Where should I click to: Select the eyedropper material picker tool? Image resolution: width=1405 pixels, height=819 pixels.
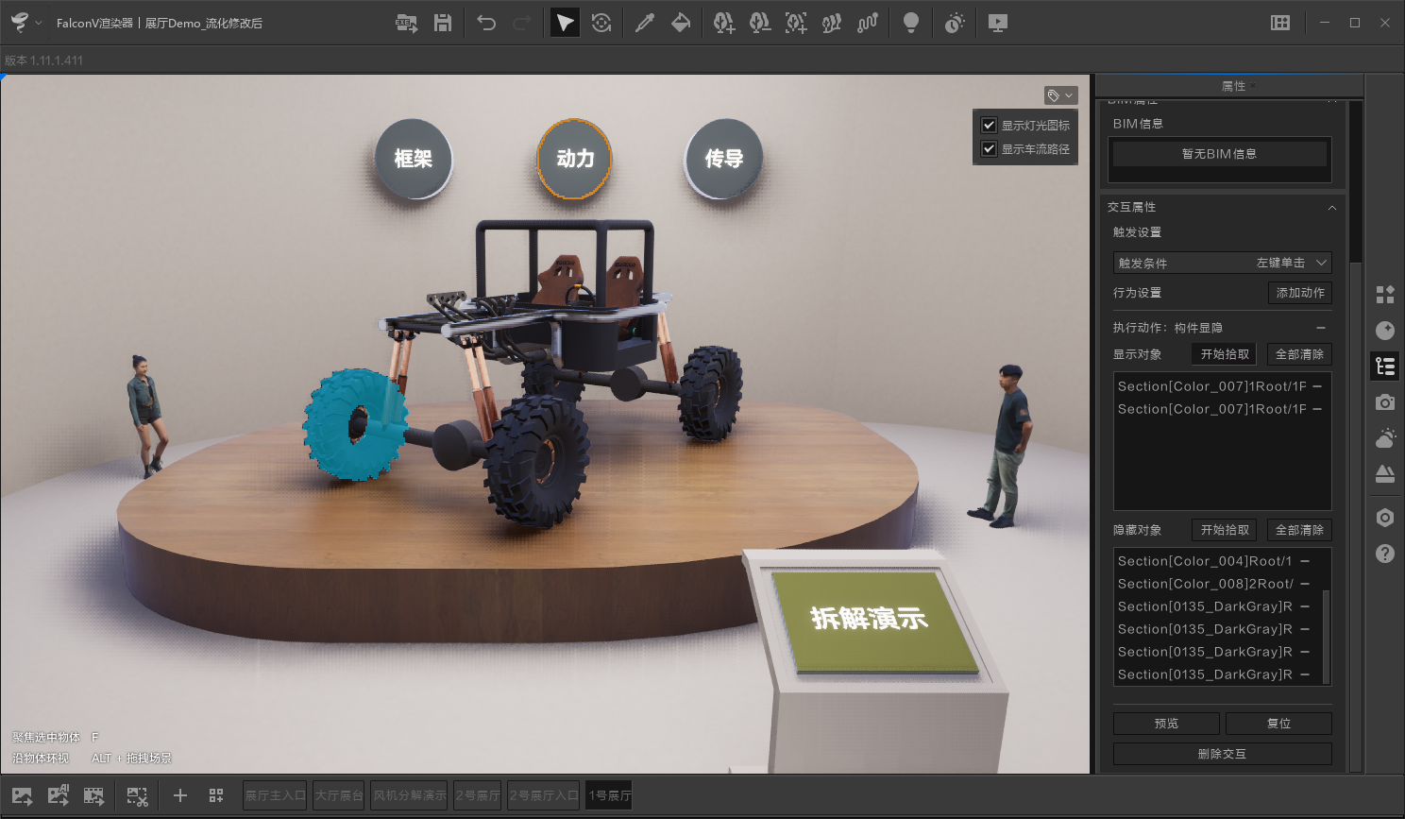click(645, 23)
